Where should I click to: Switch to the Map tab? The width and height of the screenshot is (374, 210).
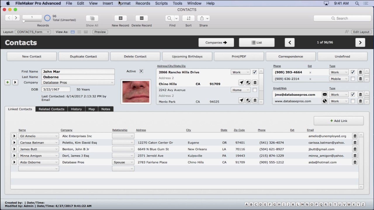(x=92, y=109)
